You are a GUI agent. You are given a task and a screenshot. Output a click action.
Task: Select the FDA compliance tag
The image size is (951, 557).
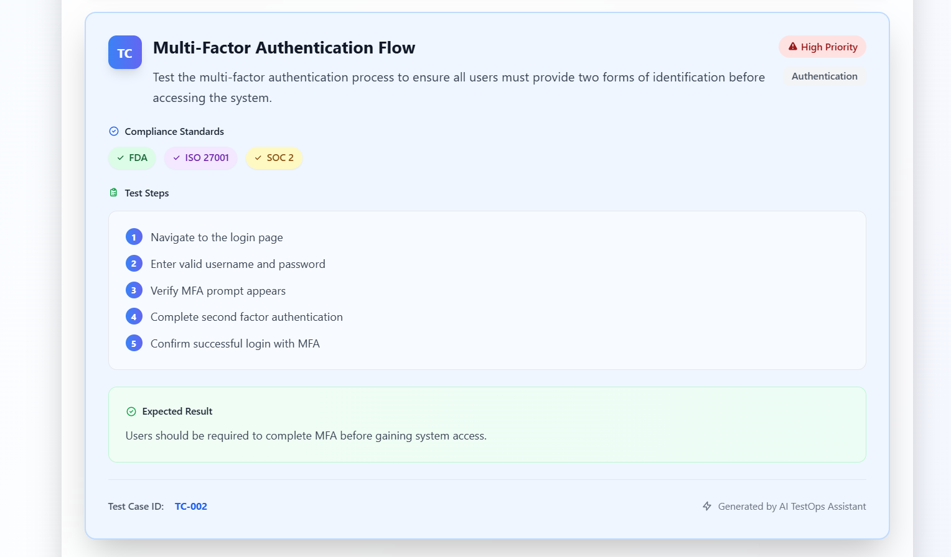point(132,158)
